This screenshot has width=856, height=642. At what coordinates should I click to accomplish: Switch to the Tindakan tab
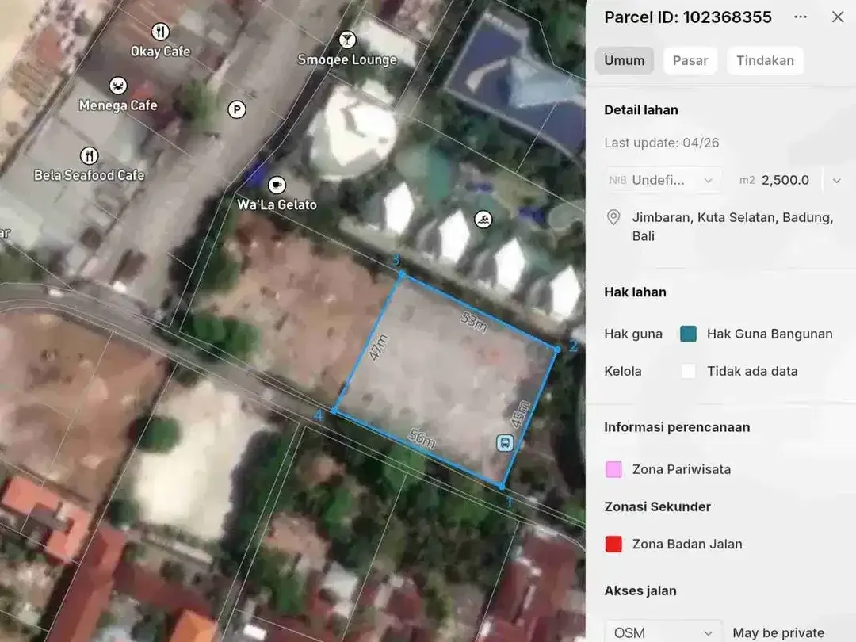click(765, 60)
